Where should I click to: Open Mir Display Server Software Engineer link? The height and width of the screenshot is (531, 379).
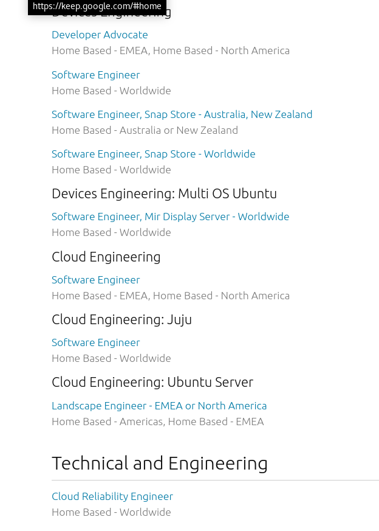point(171,217)
